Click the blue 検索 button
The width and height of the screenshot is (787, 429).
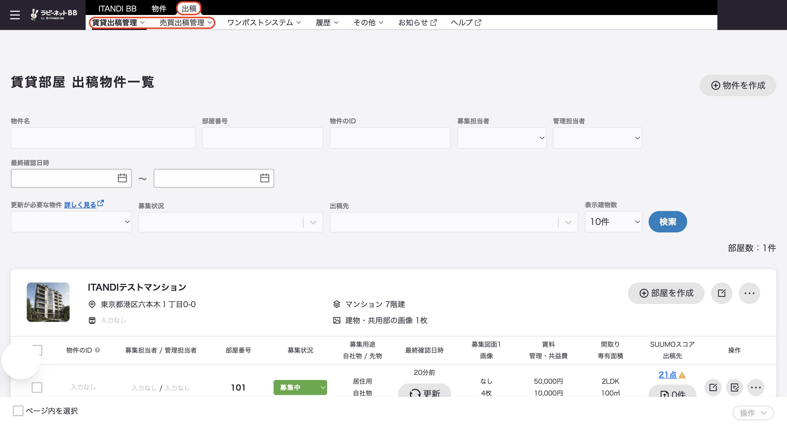tap(668, 221)
